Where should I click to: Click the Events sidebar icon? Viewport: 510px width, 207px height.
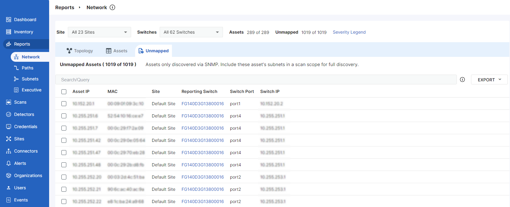(9, 200)
